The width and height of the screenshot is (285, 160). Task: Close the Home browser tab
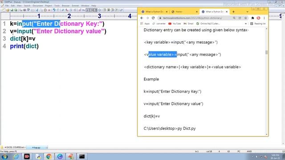tap(197, 12)
